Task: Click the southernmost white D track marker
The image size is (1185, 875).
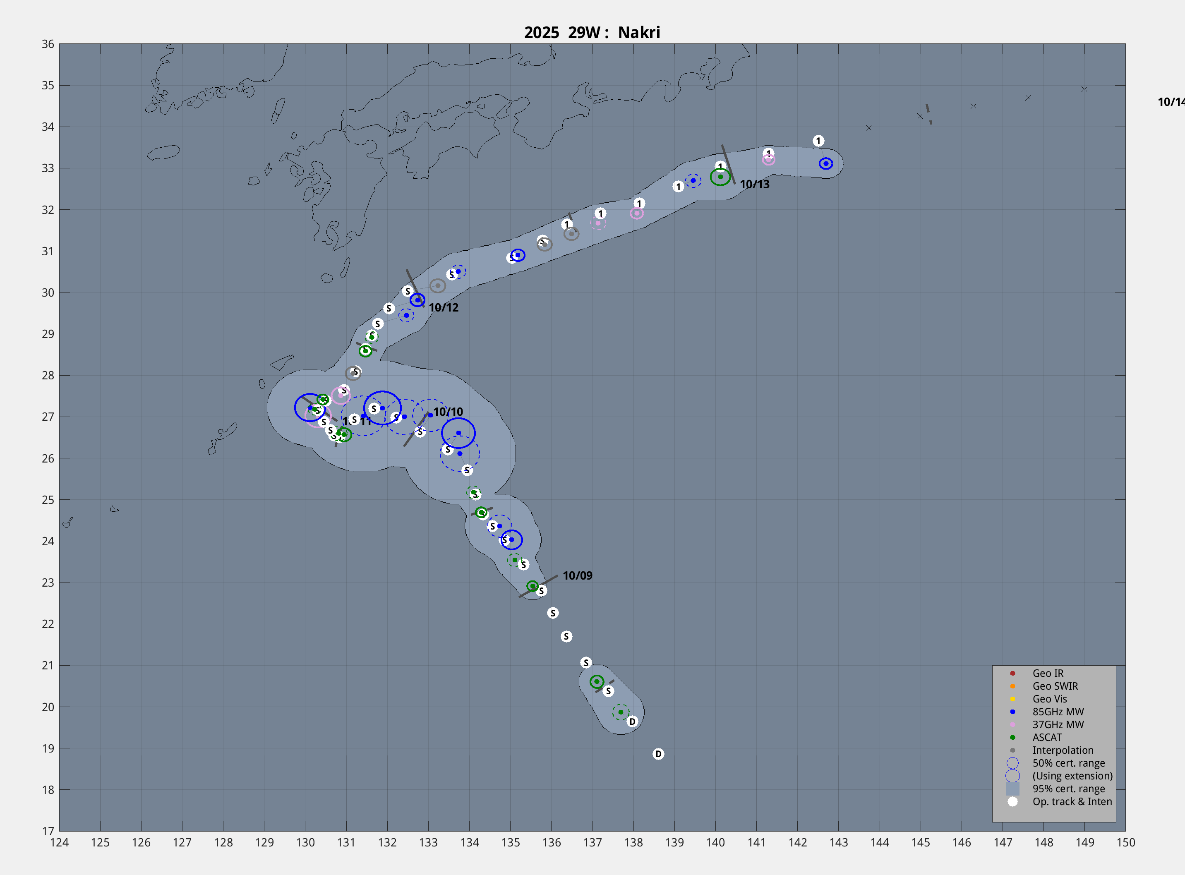Action: 658,754
